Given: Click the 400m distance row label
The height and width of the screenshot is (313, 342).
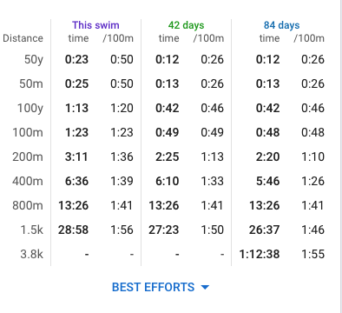Looking at the screenshot, I should 28,181.
